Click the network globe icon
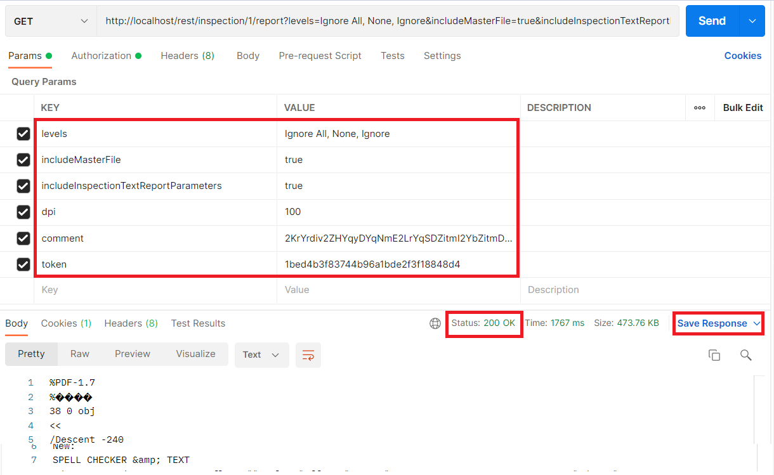The width and height of the screenshot is (774, 475). (435, 323)
